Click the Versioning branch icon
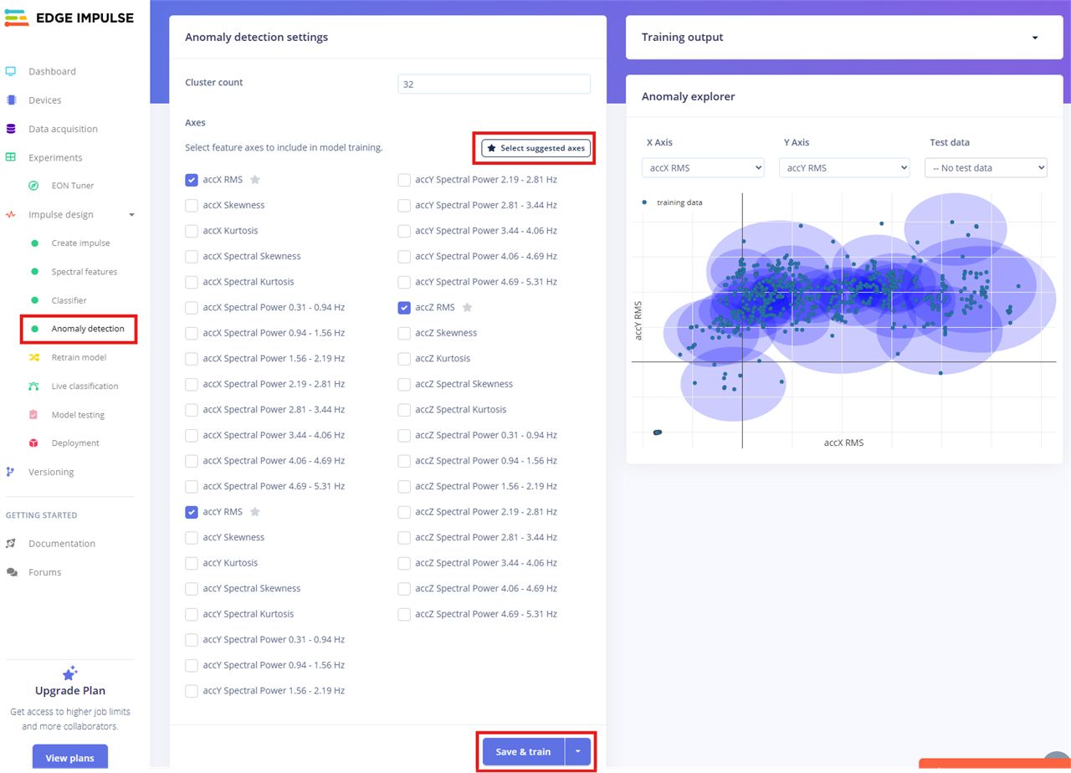 point(11,472)
